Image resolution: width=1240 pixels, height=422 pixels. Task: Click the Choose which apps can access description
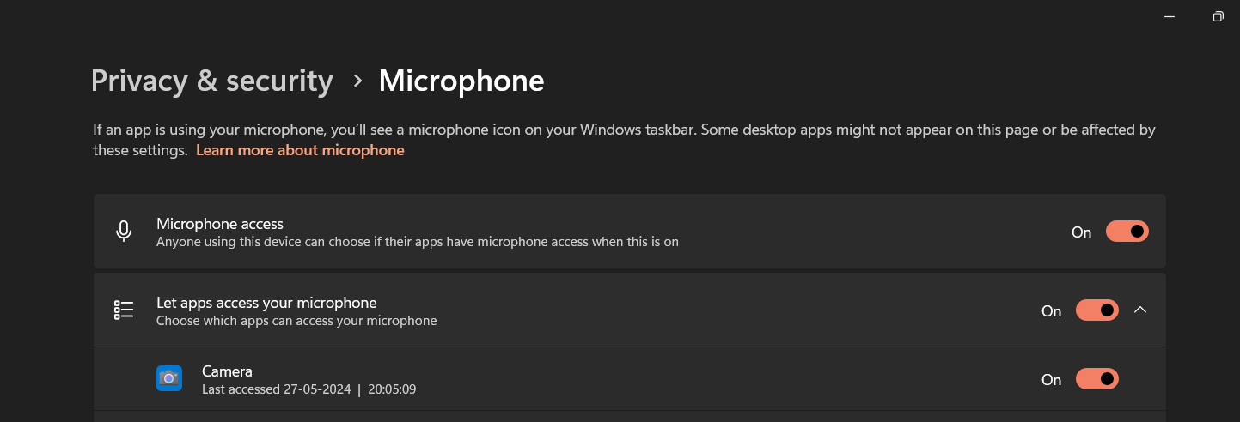[296, 321]
